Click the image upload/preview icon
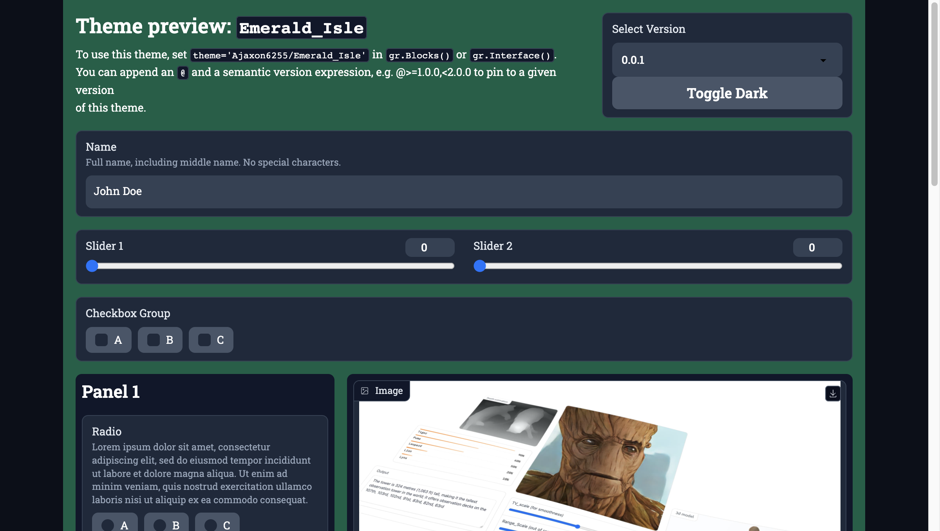The image size is (940, 531). (365, 390)
